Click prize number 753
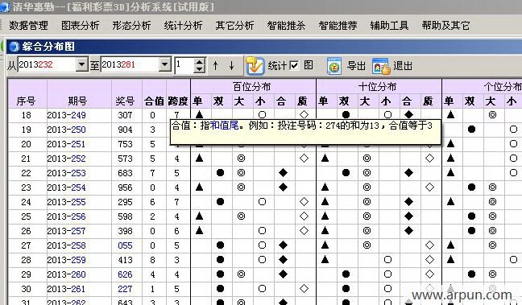This screenshot has height=305, width=522. tap(125, 144)
